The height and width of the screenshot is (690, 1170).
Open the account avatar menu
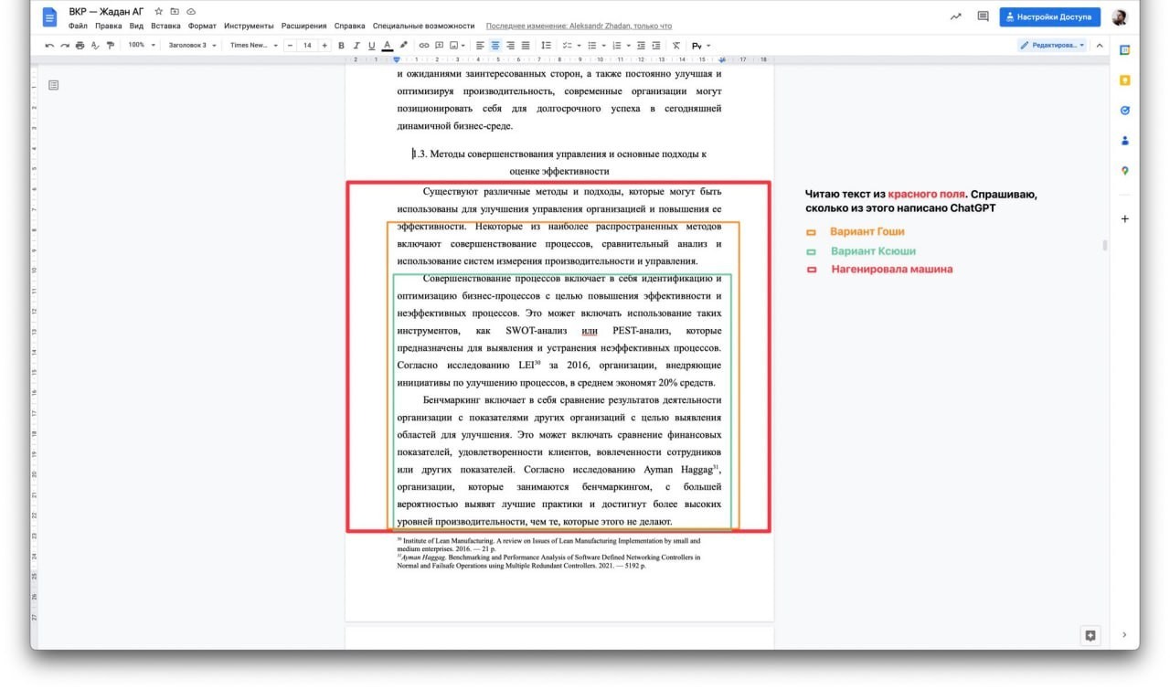(1120, 16)
